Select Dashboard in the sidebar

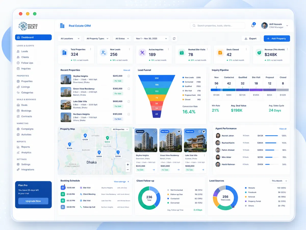coord(33,37)
